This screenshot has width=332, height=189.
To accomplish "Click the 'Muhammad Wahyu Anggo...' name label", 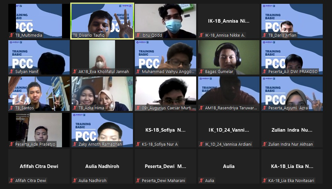I will [168, 72].
